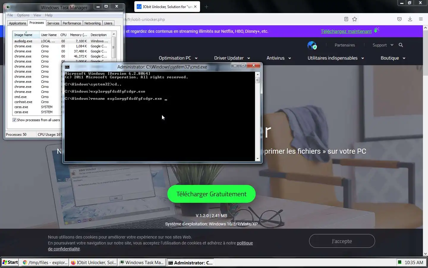
Task: Expand the Support dropdown on IObit site
Action: point(383,45)
